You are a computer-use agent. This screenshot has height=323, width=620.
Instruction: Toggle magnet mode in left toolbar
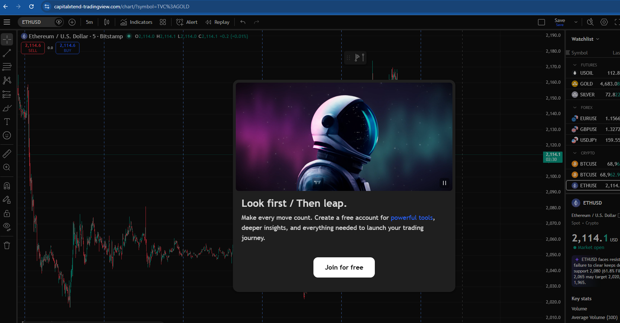(x=7, y=186)
